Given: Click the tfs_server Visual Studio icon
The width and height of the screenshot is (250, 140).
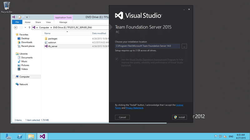Looking at the screenshot, I should [x=46, y=46].
